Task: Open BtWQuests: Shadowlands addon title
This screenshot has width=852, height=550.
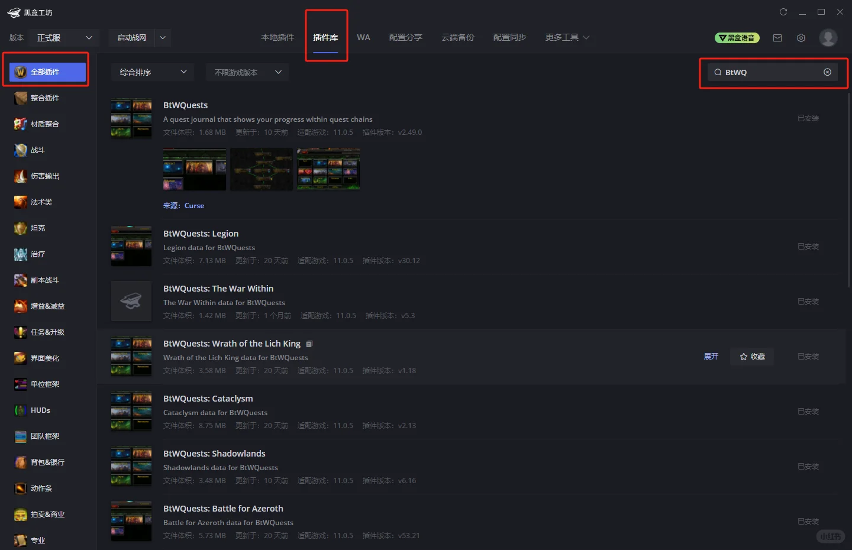Action: click(214, 454)
